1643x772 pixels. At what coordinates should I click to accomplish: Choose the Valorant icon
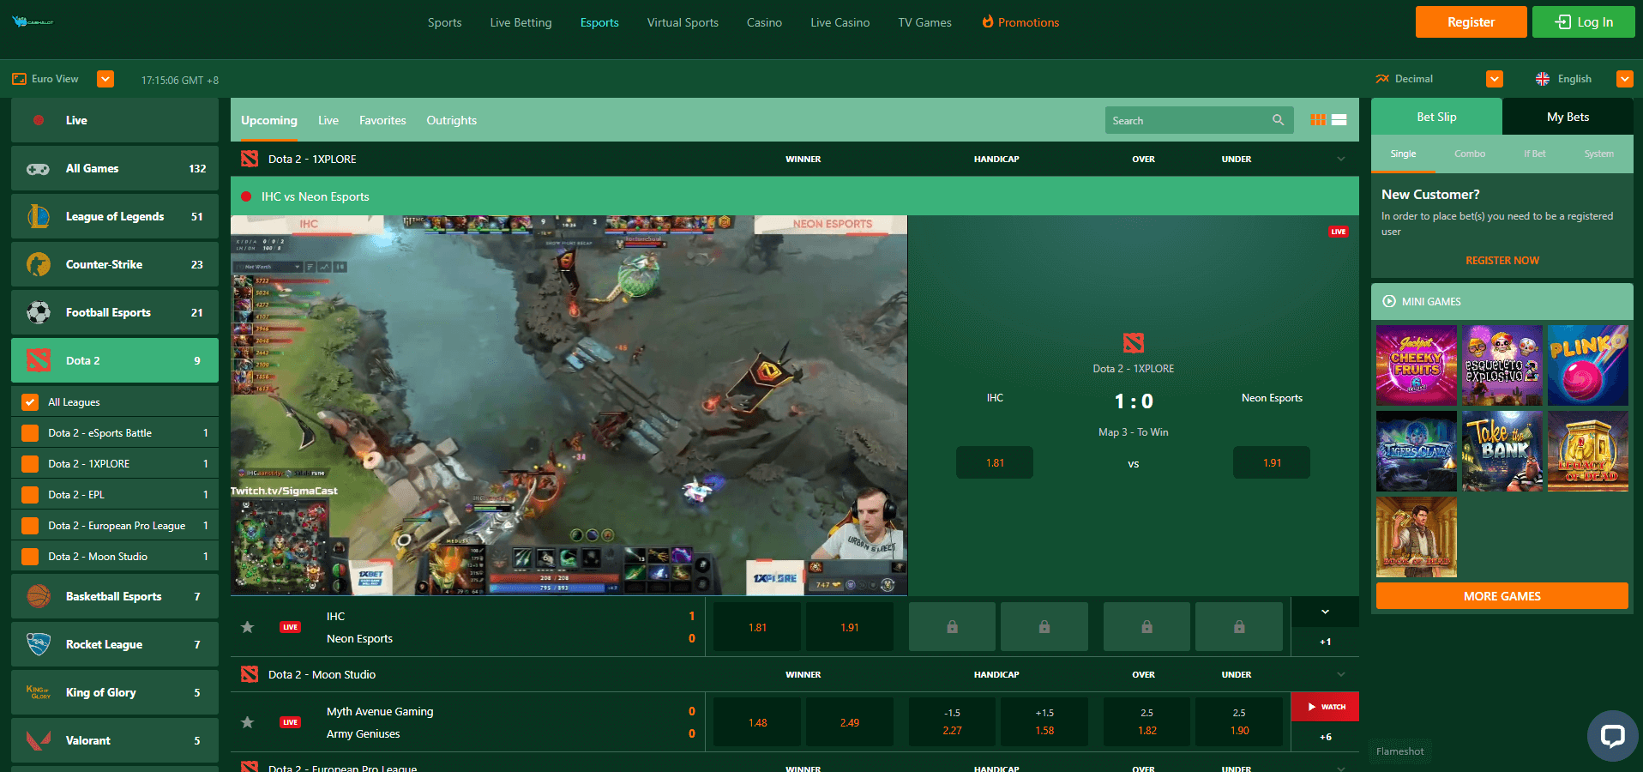(x=39, y=740)
